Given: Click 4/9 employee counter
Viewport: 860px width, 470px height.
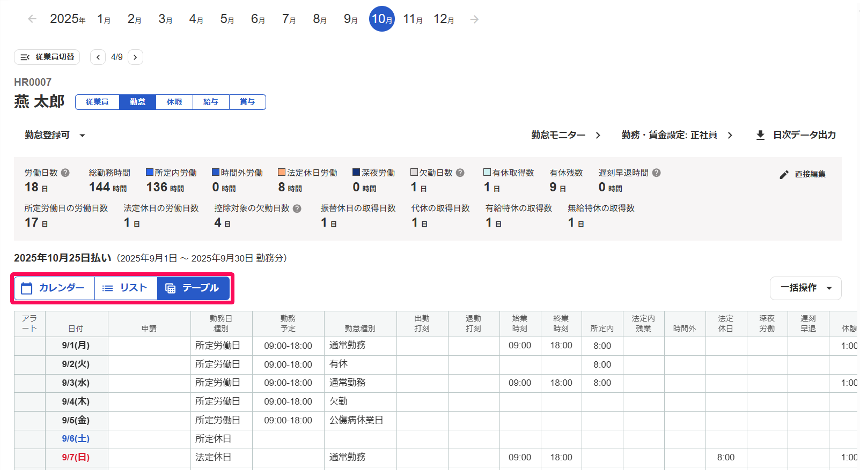Looking at the screenshot, I should tap(117, 57).
